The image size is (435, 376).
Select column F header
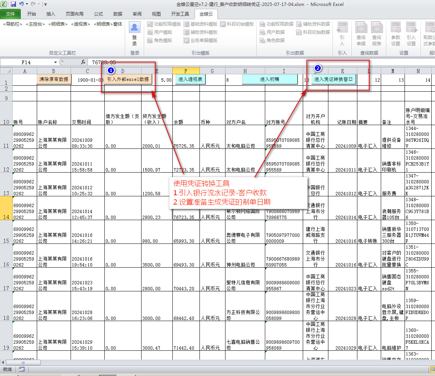[186, 71]
